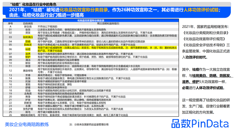Click the orange 人体功效评价试验 in headline

(201, 10)
